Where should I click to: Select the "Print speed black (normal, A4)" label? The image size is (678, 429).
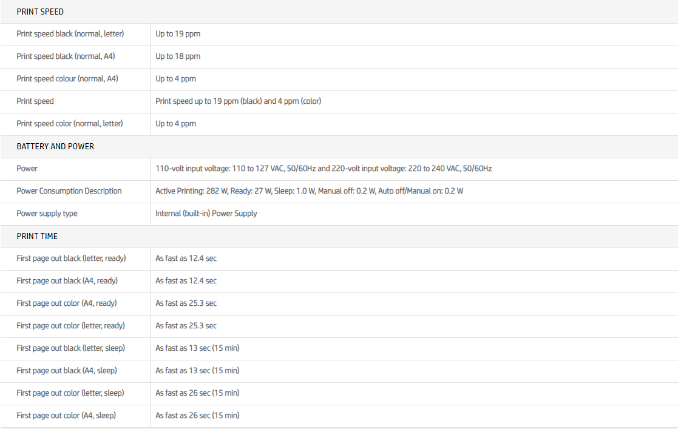[x=66, y=56]
